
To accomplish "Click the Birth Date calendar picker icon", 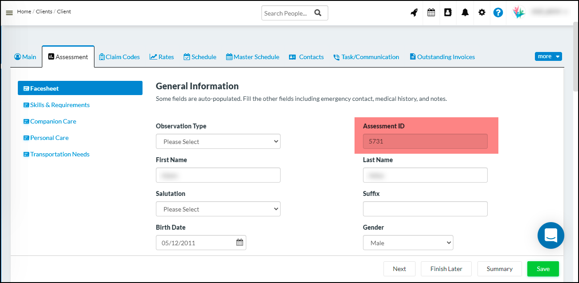I will (x=240, y=243).
